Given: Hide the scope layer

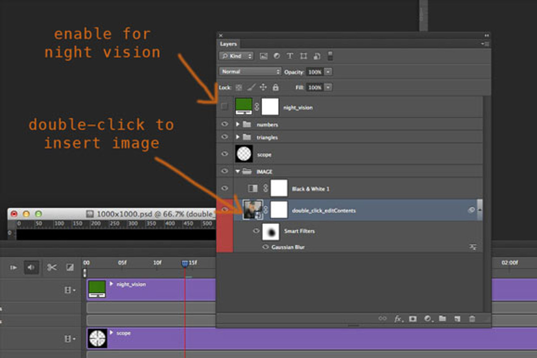Looking at the screenshot, I should (224, 153).
